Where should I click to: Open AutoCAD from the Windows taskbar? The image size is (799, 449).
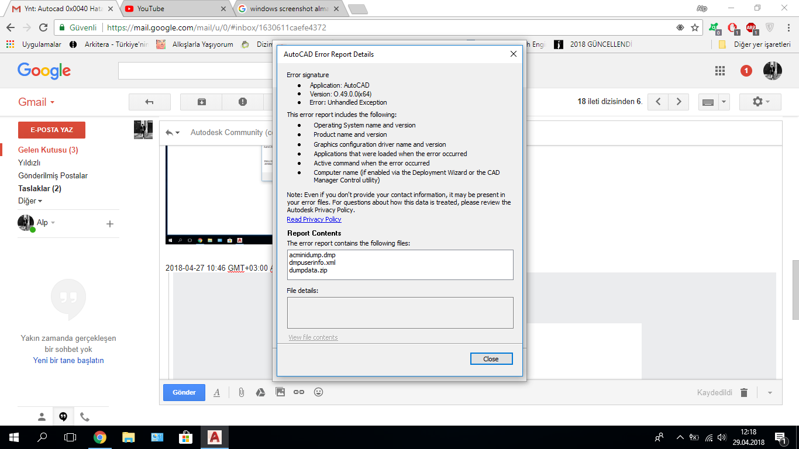[x=215, y=437]
